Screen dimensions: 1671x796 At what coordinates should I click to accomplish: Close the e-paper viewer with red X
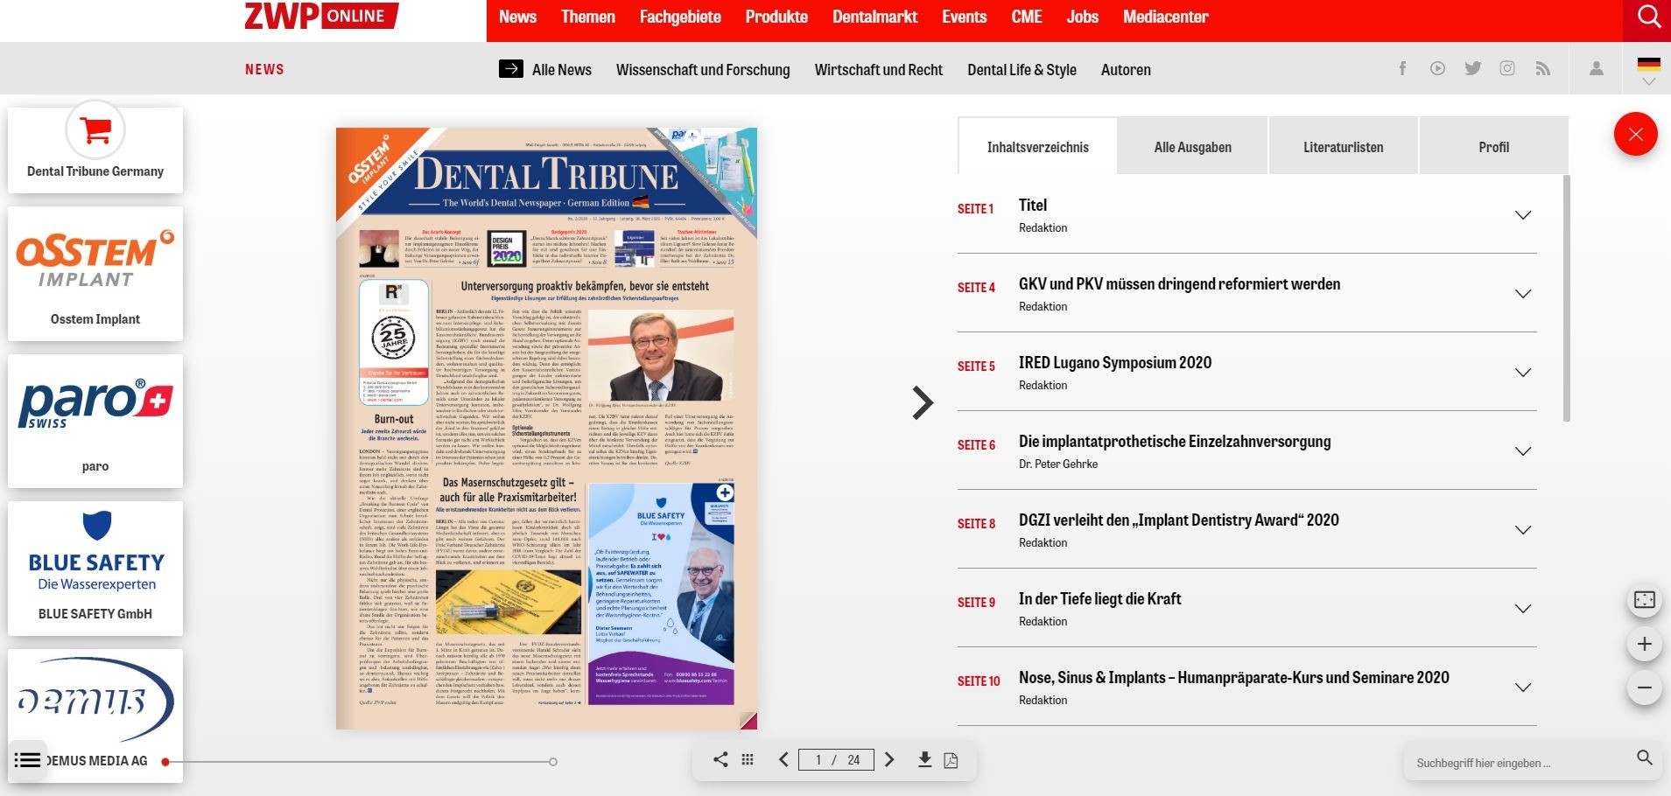point(1635,135)
